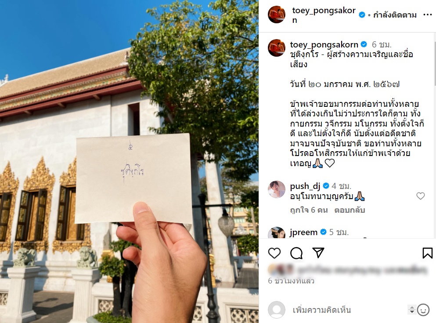Open the push_dj username link
The width and height of the screenshot is (436, 323).
305,186
